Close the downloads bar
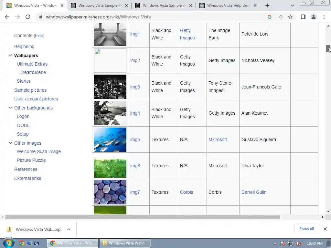Screen dimensions: 331x248 (325, 229)
